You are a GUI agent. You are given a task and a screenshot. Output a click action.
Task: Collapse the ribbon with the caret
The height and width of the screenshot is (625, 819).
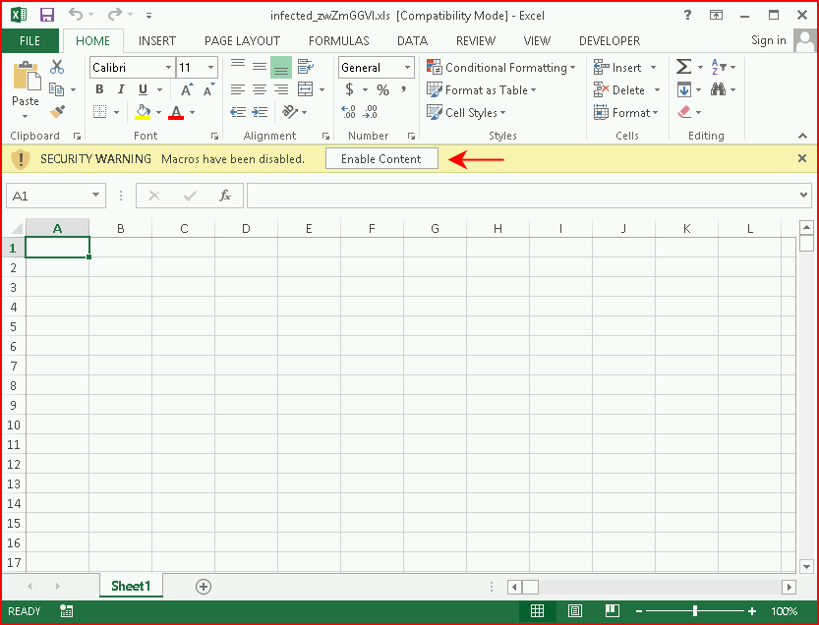click(x=803, y=136)
